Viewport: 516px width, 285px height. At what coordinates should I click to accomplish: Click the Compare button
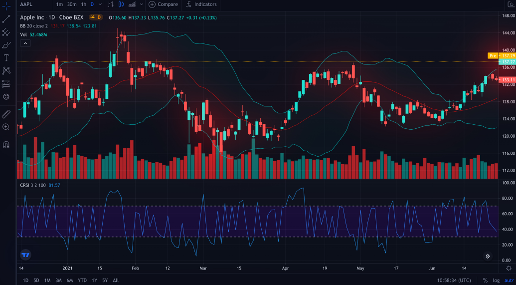[163, 4]
